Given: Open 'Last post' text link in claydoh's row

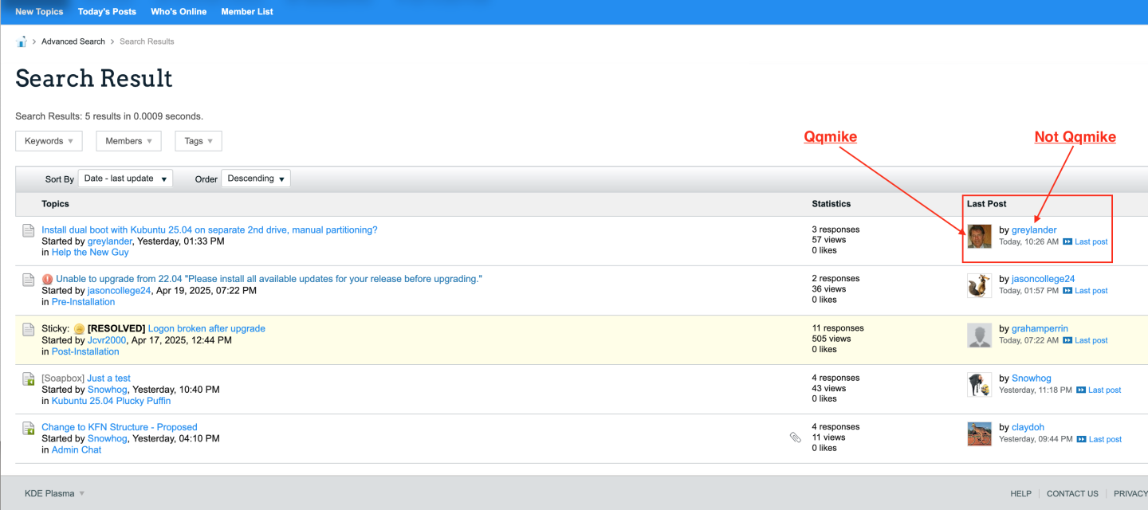Looking at the screenshot, I should tap(1105, 439).
